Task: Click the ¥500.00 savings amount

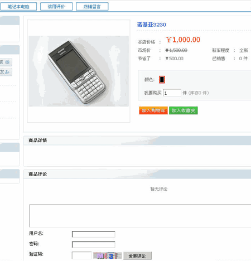Action: (x=175, y=59)
